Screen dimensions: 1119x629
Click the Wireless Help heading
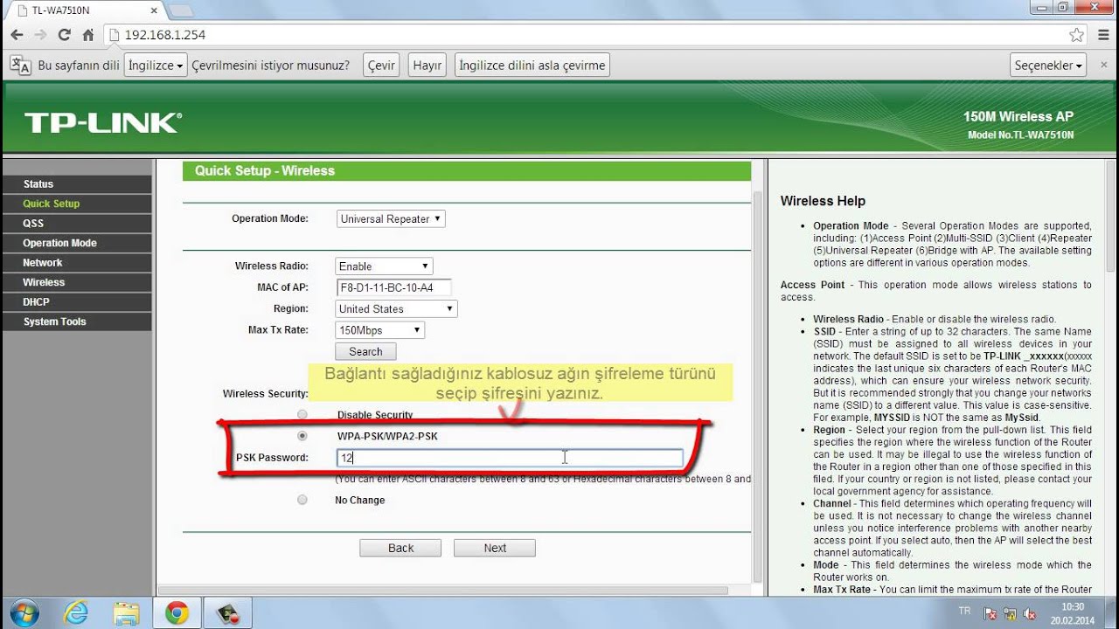(x=823, y=201)
